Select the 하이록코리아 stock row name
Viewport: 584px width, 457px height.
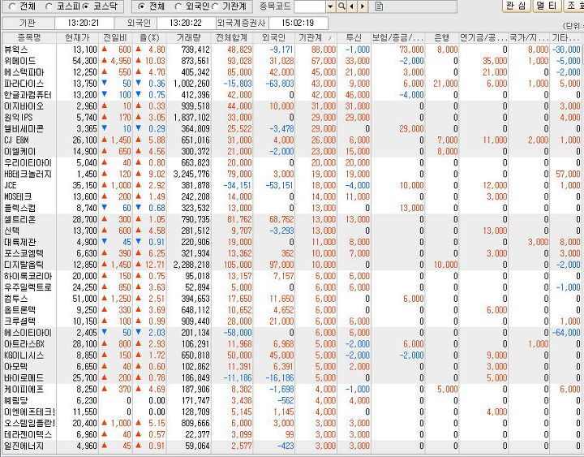point(28,276)
